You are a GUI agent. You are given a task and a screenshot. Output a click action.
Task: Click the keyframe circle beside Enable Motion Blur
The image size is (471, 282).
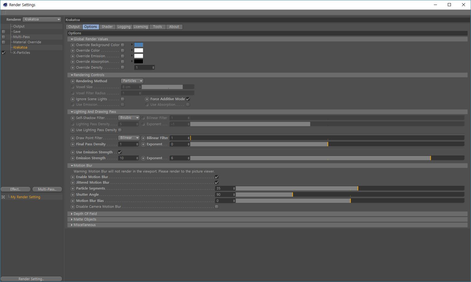tap(73, 177)
